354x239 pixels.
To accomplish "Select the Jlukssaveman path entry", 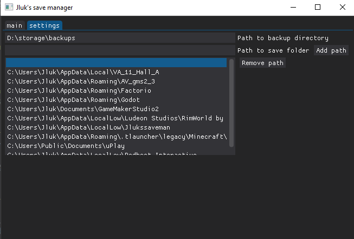I will point(116,127).
